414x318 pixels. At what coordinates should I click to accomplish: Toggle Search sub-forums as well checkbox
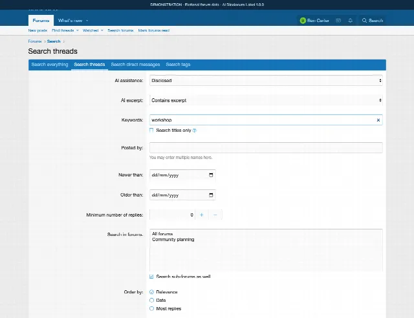tap(151, 277)
